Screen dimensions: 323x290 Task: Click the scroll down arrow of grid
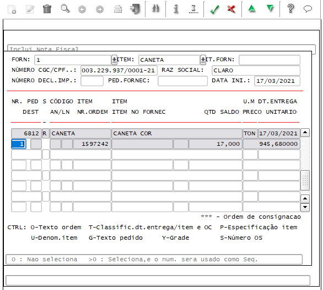305,208
